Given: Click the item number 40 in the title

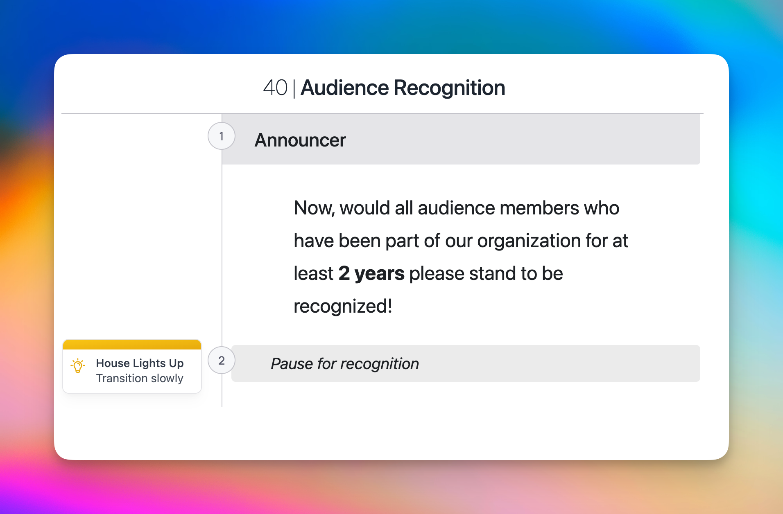Looking at the screenshot, I should 275,88.
